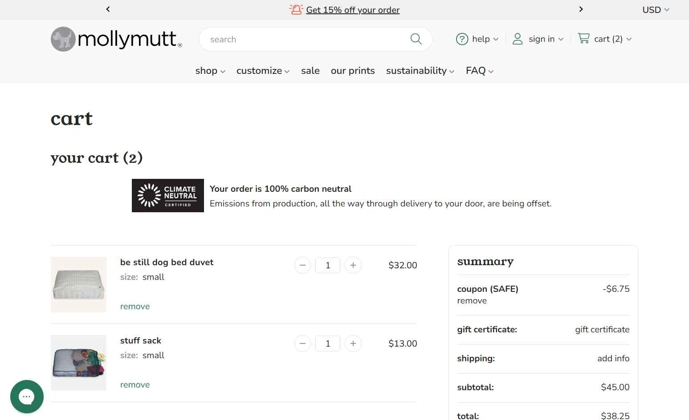Click the summary heading
This screenshot has width=689, height=420.
click(x=485, y=262)
